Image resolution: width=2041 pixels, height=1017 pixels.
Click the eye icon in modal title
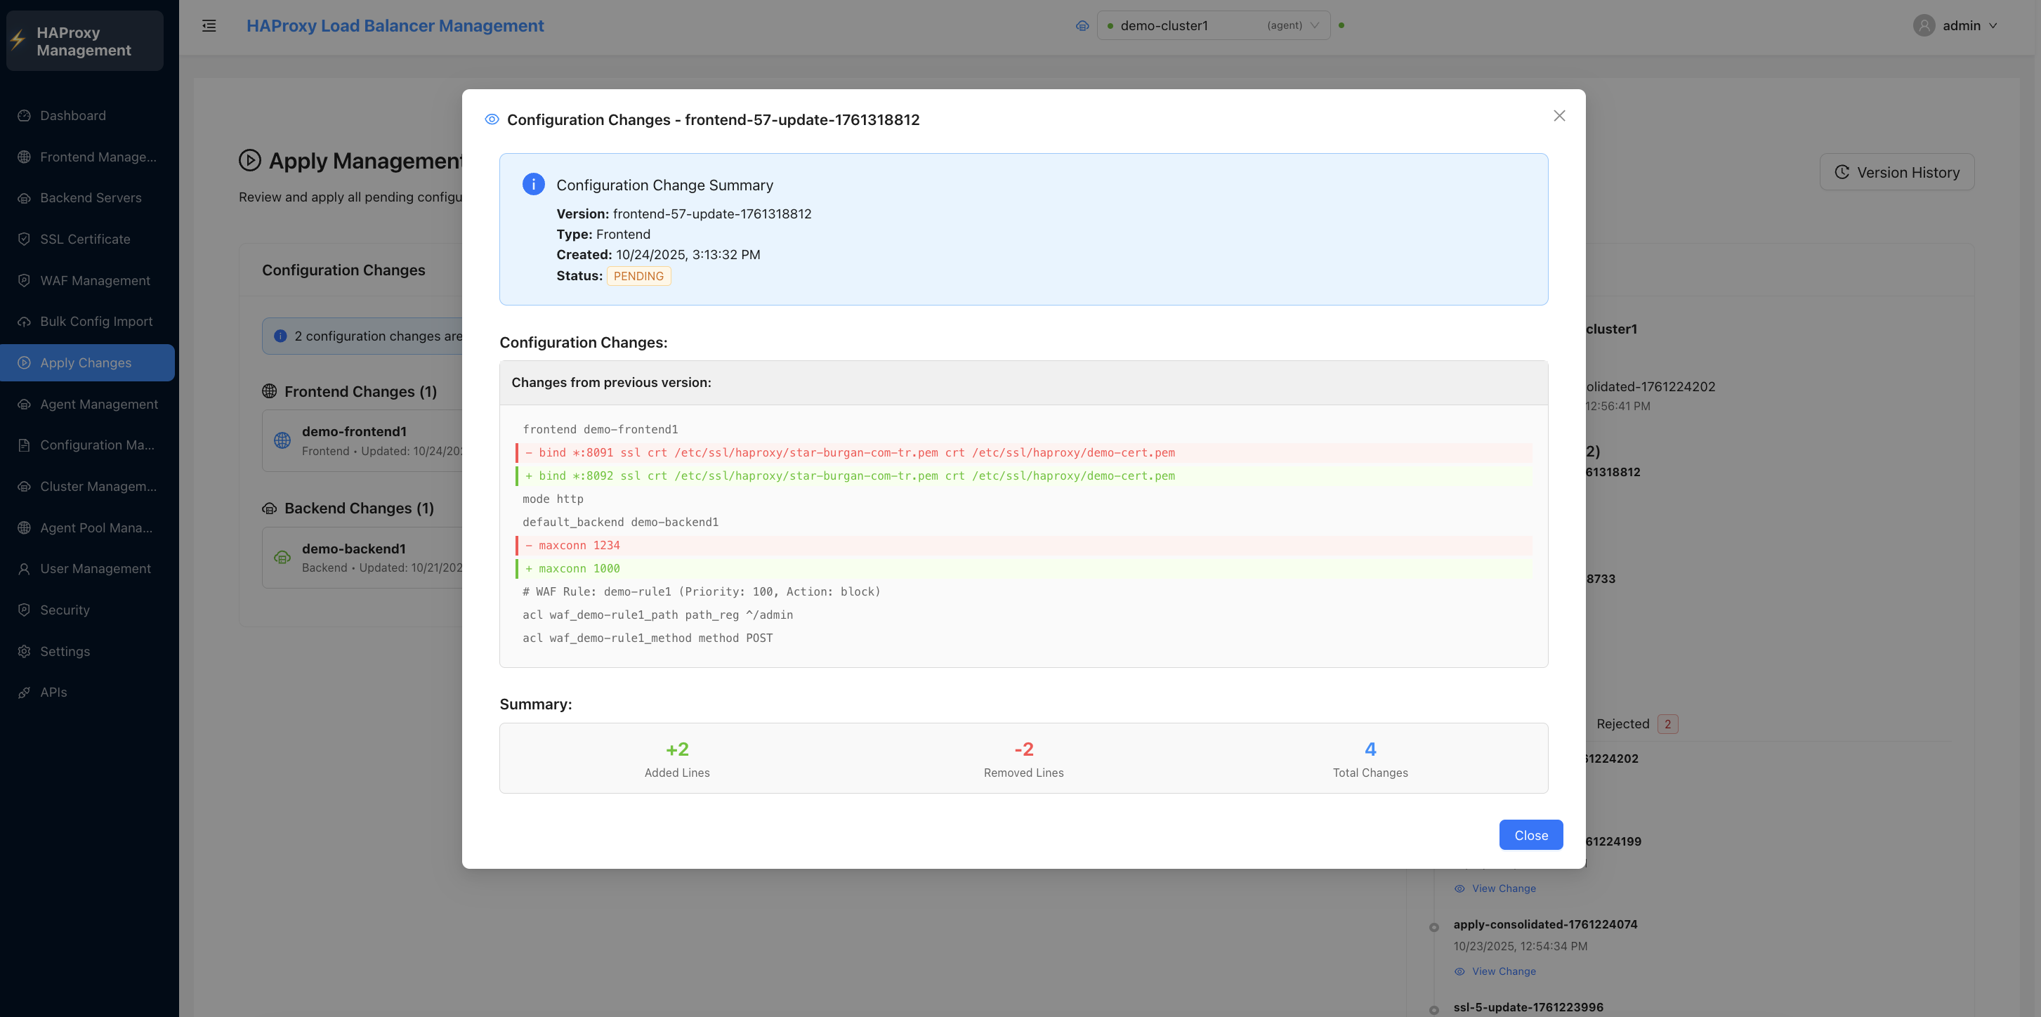492,119
